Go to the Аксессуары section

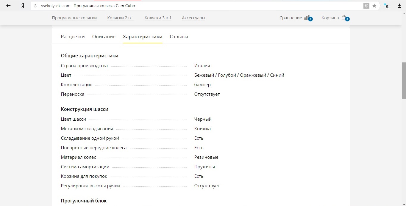[x=193, y=18]
